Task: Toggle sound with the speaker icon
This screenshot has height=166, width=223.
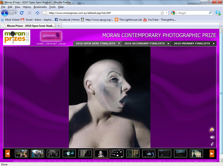Action: (212, 137)
